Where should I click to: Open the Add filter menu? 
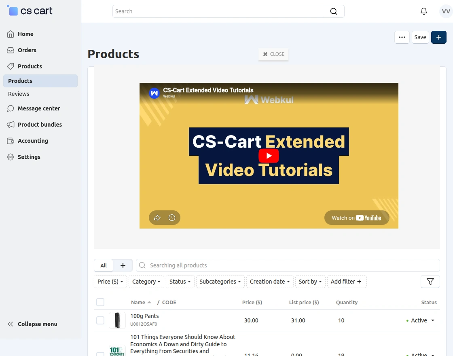coord(347,282)
